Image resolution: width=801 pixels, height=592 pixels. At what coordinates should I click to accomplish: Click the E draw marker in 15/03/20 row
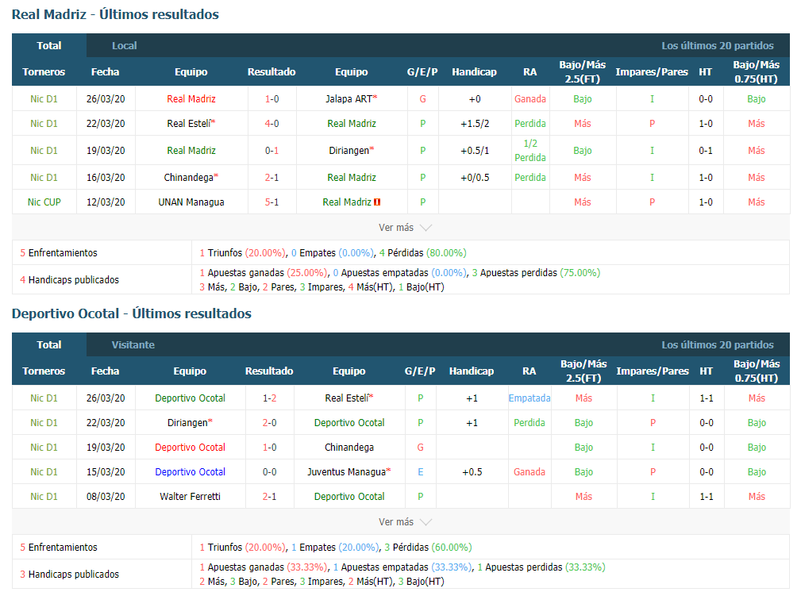(x=421, y=472)
